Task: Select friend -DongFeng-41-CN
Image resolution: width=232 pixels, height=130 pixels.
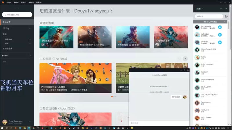Action: point(210,50)
